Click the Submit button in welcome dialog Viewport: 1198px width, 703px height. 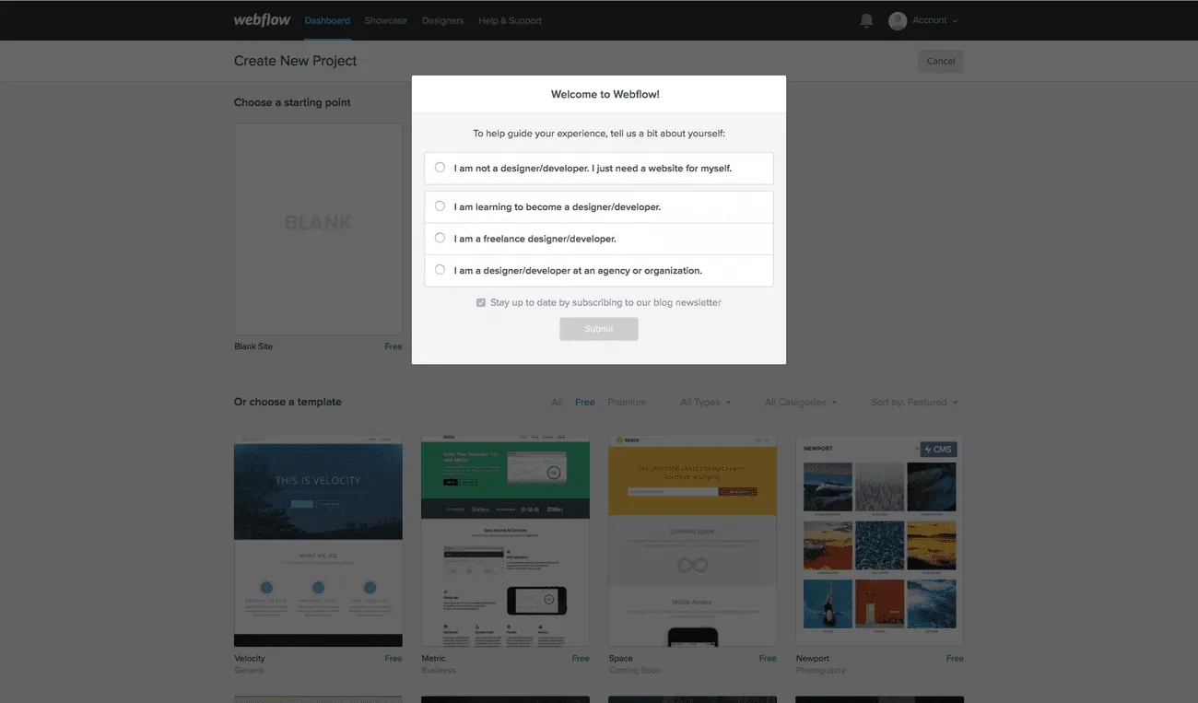point(599,329)
